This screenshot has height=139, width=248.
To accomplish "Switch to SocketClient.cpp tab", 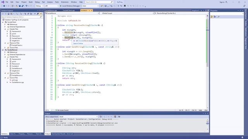I will pos(69,10).
